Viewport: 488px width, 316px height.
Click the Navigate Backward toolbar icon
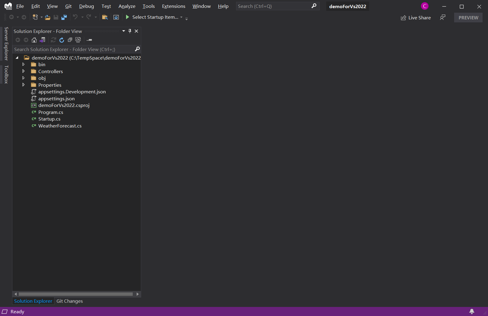(x=11, y=17)
